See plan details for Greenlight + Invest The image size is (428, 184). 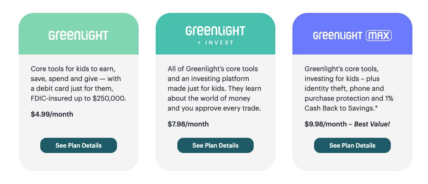click(215, 145)
